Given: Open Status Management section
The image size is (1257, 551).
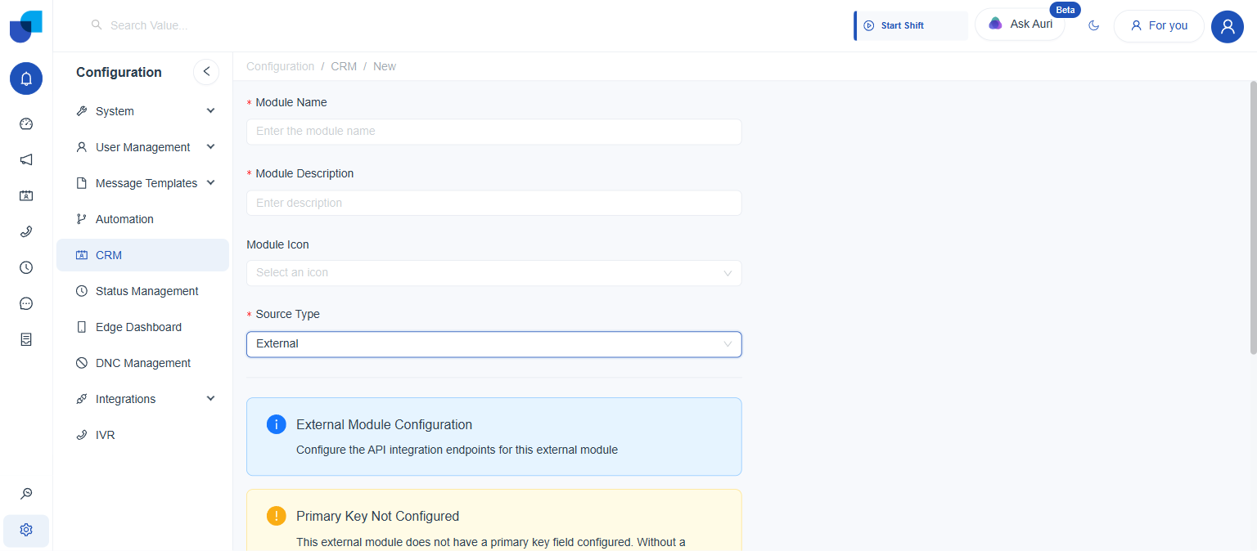Looking at the screenshot, I should click(142, 291).
